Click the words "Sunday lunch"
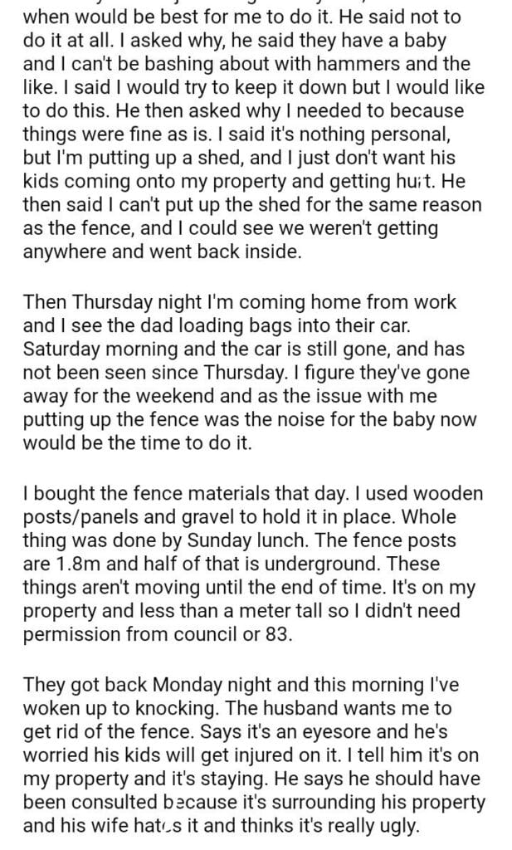Image resolution: width=512 pixels, height=850 pixels. (x=248, y=549)
